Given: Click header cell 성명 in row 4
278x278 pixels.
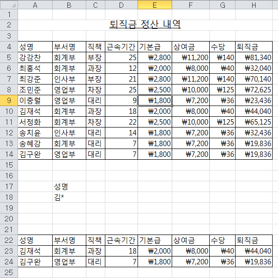Looking at the screenshot, I should coord(35,47).
